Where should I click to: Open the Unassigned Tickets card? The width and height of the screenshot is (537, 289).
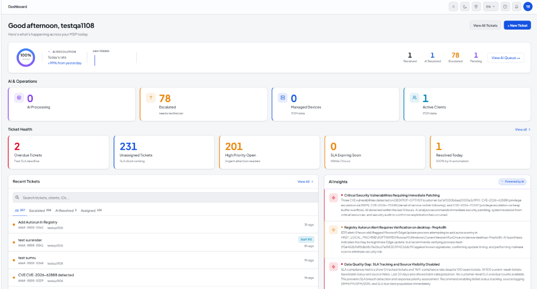click(x=164, y=152)
